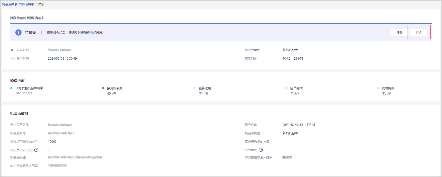Click the remaining time 剩余2天23小时
This screenshot has width=442, height=177.
point(293,59)
